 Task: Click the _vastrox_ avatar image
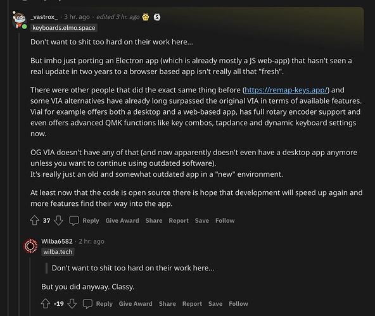20,20
